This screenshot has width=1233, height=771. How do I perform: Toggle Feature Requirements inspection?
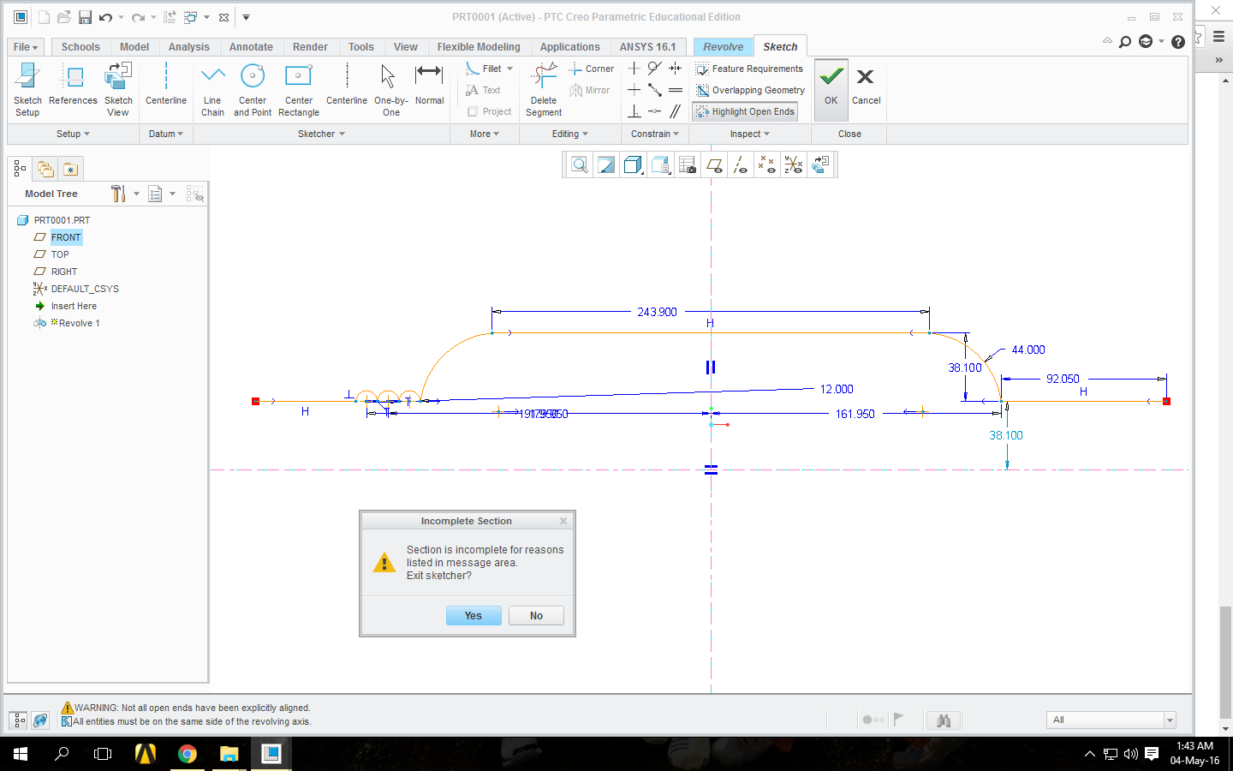click(749, 69)
